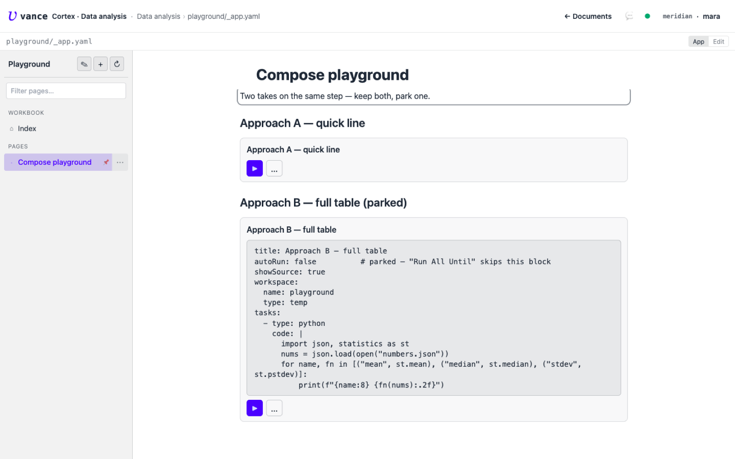Open more options for Compose playground page
The height and width of the screenshot is (459, 735).
120,162
